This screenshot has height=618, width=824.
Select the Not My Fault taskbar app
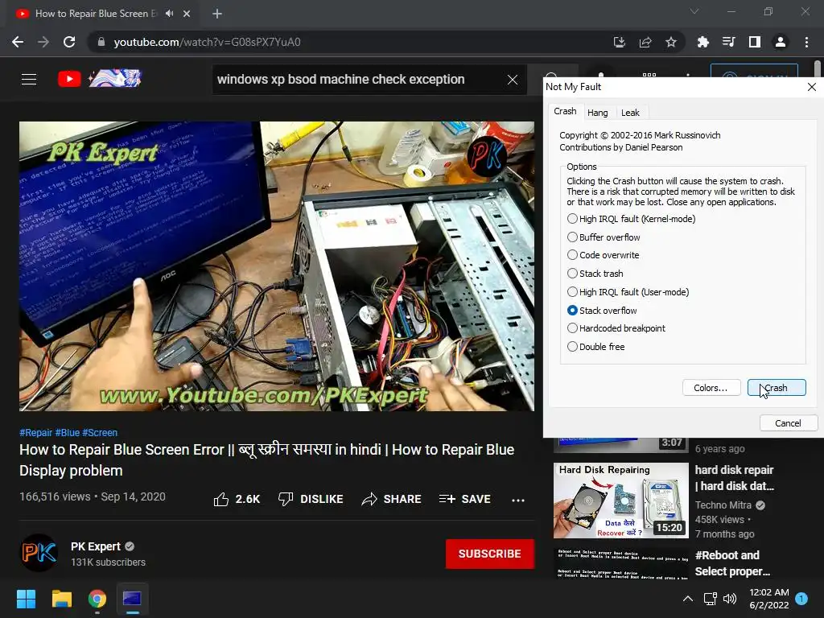click(x=133, y=599)
